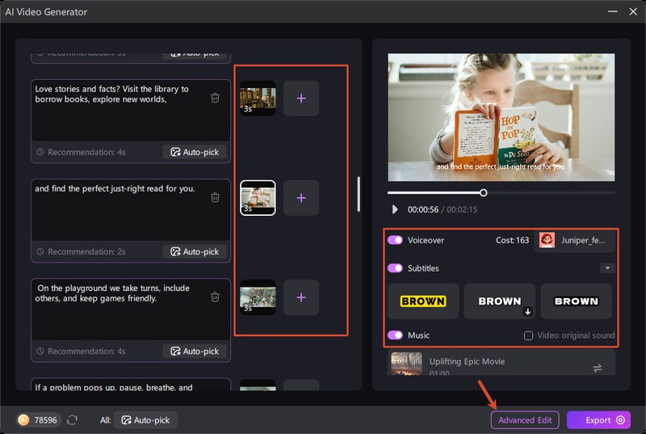Screen dimensions: 646x434
Task: Click the All Auto-pick button
Action: click(x=145, y=420)
